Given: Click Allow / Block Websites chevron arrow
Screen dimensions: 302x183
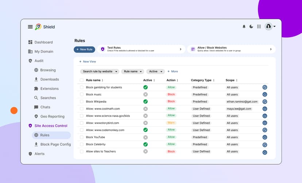Looking at the screenshot, I should (271, 49).
